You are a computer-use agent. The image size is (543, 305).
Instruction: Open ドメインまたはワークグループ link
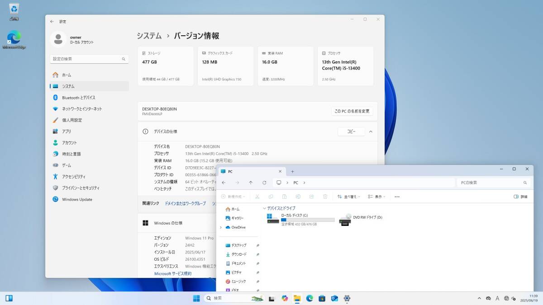pyautogui.click(x=185, y=203)
